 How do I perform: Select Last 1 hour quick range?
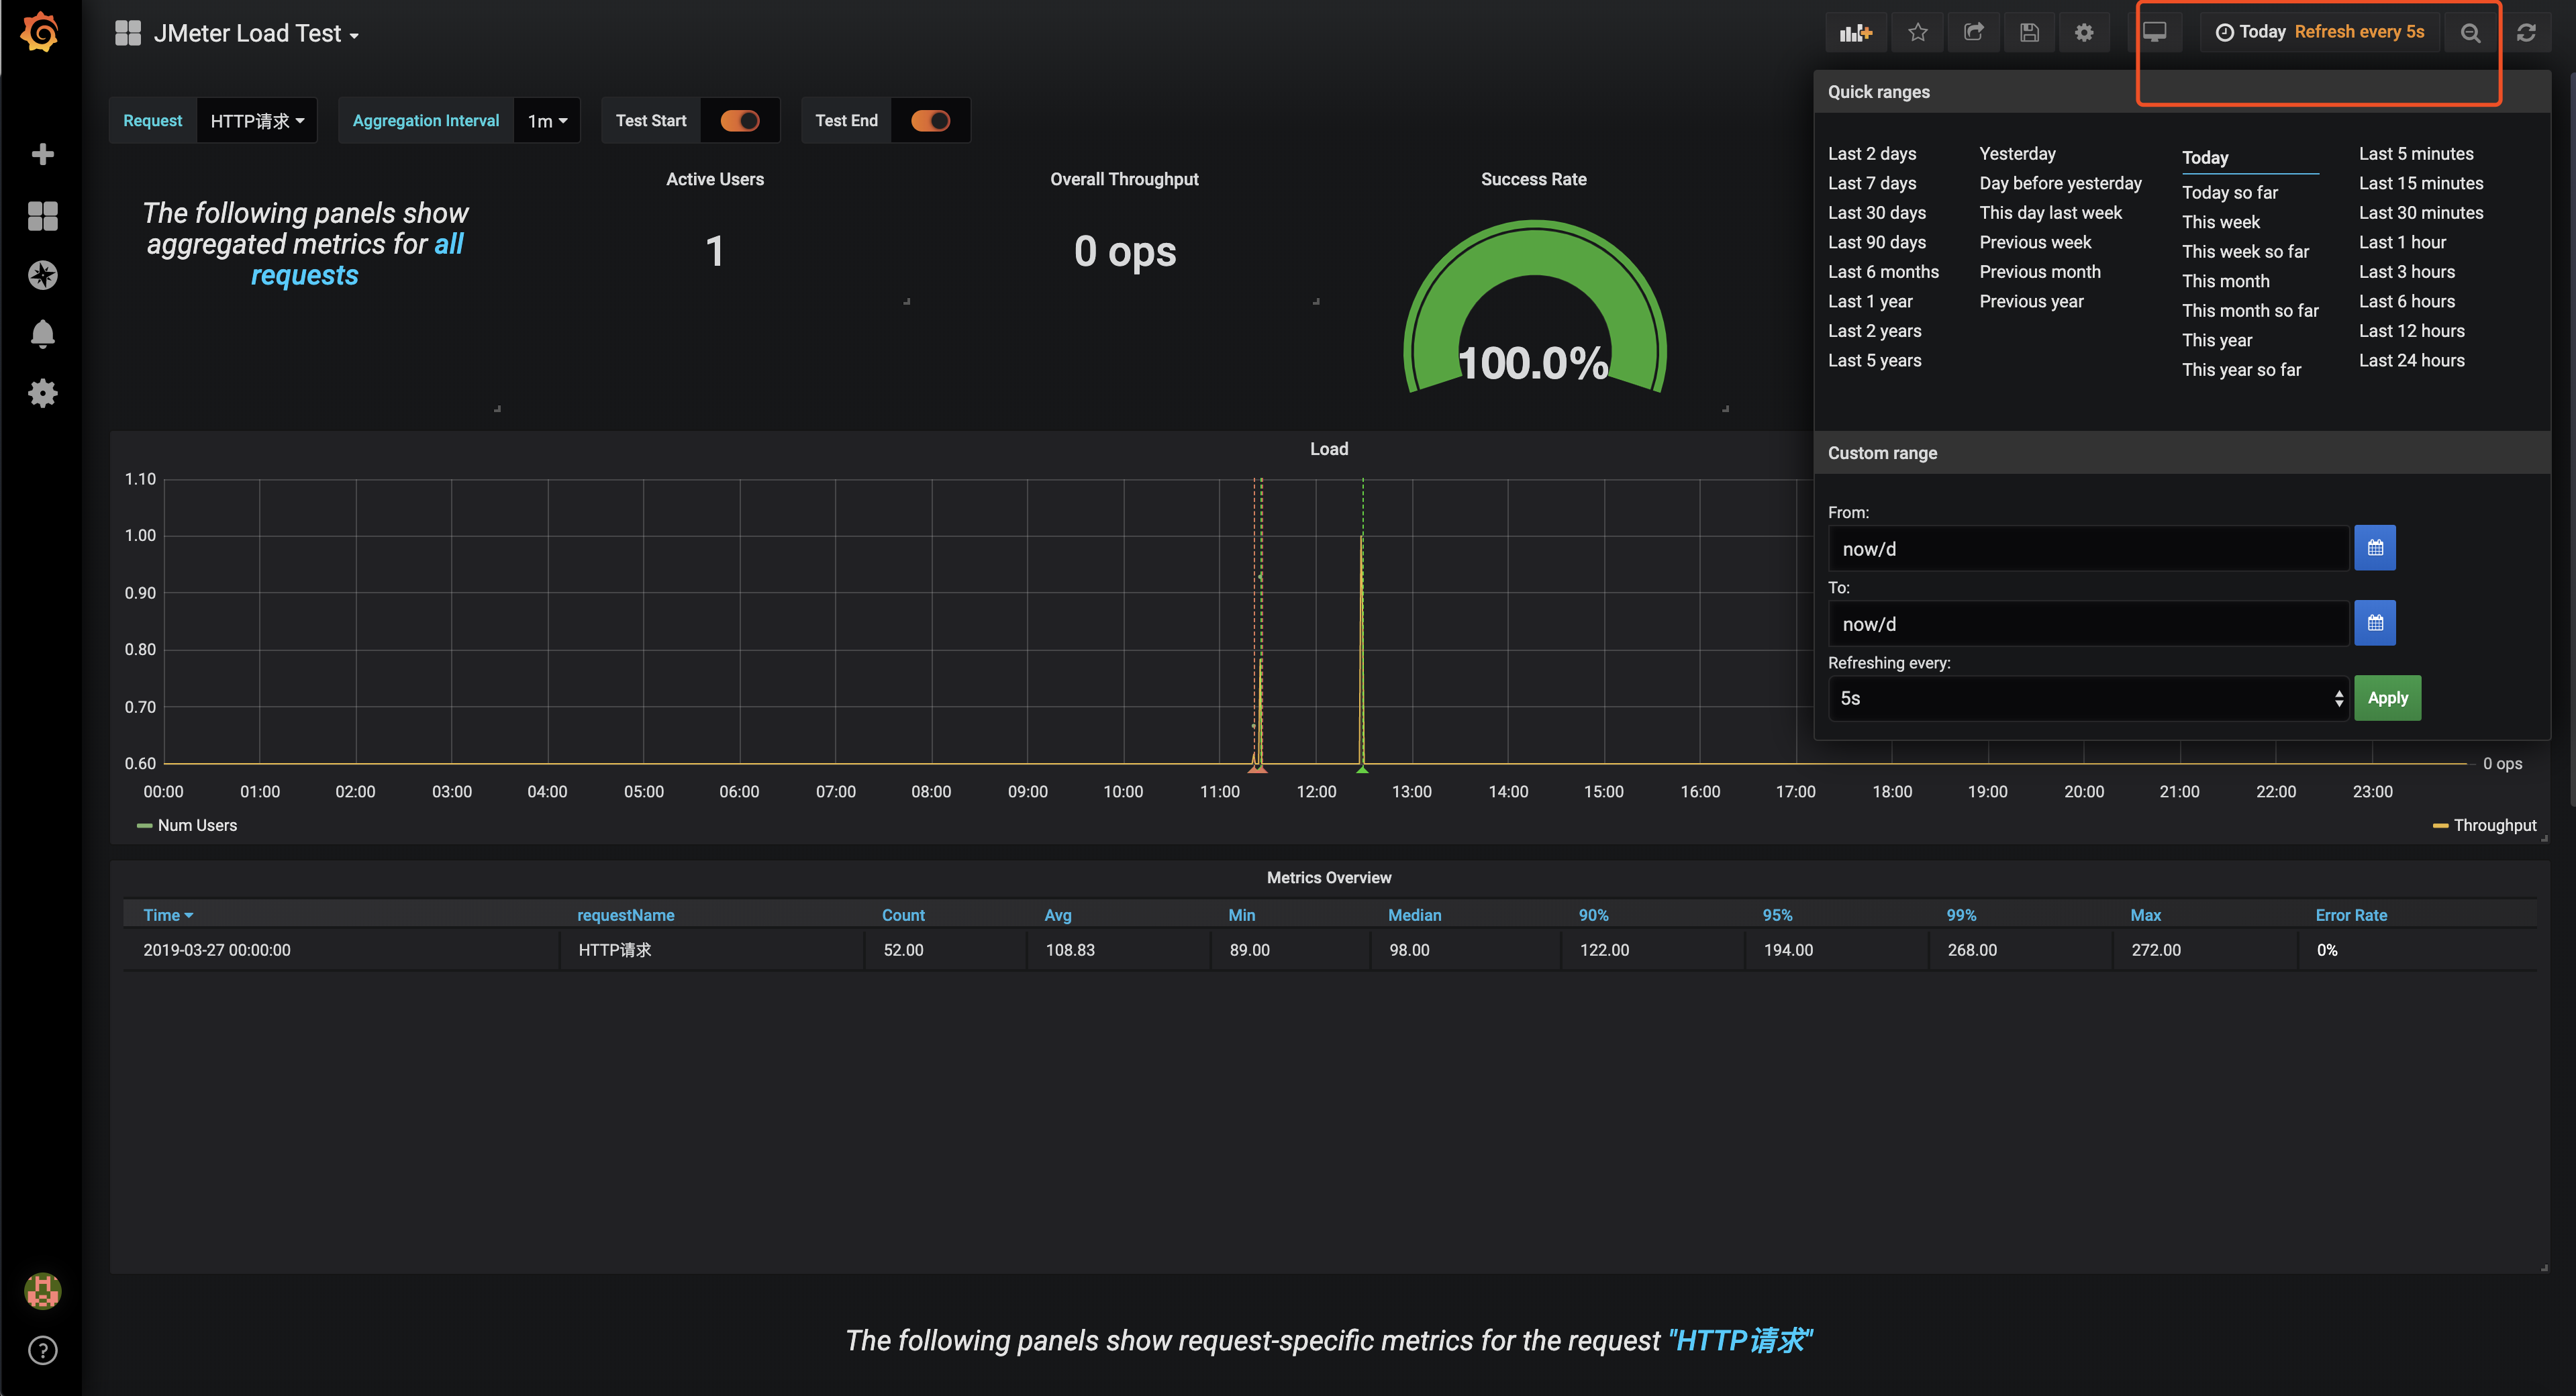point(2402,242)
